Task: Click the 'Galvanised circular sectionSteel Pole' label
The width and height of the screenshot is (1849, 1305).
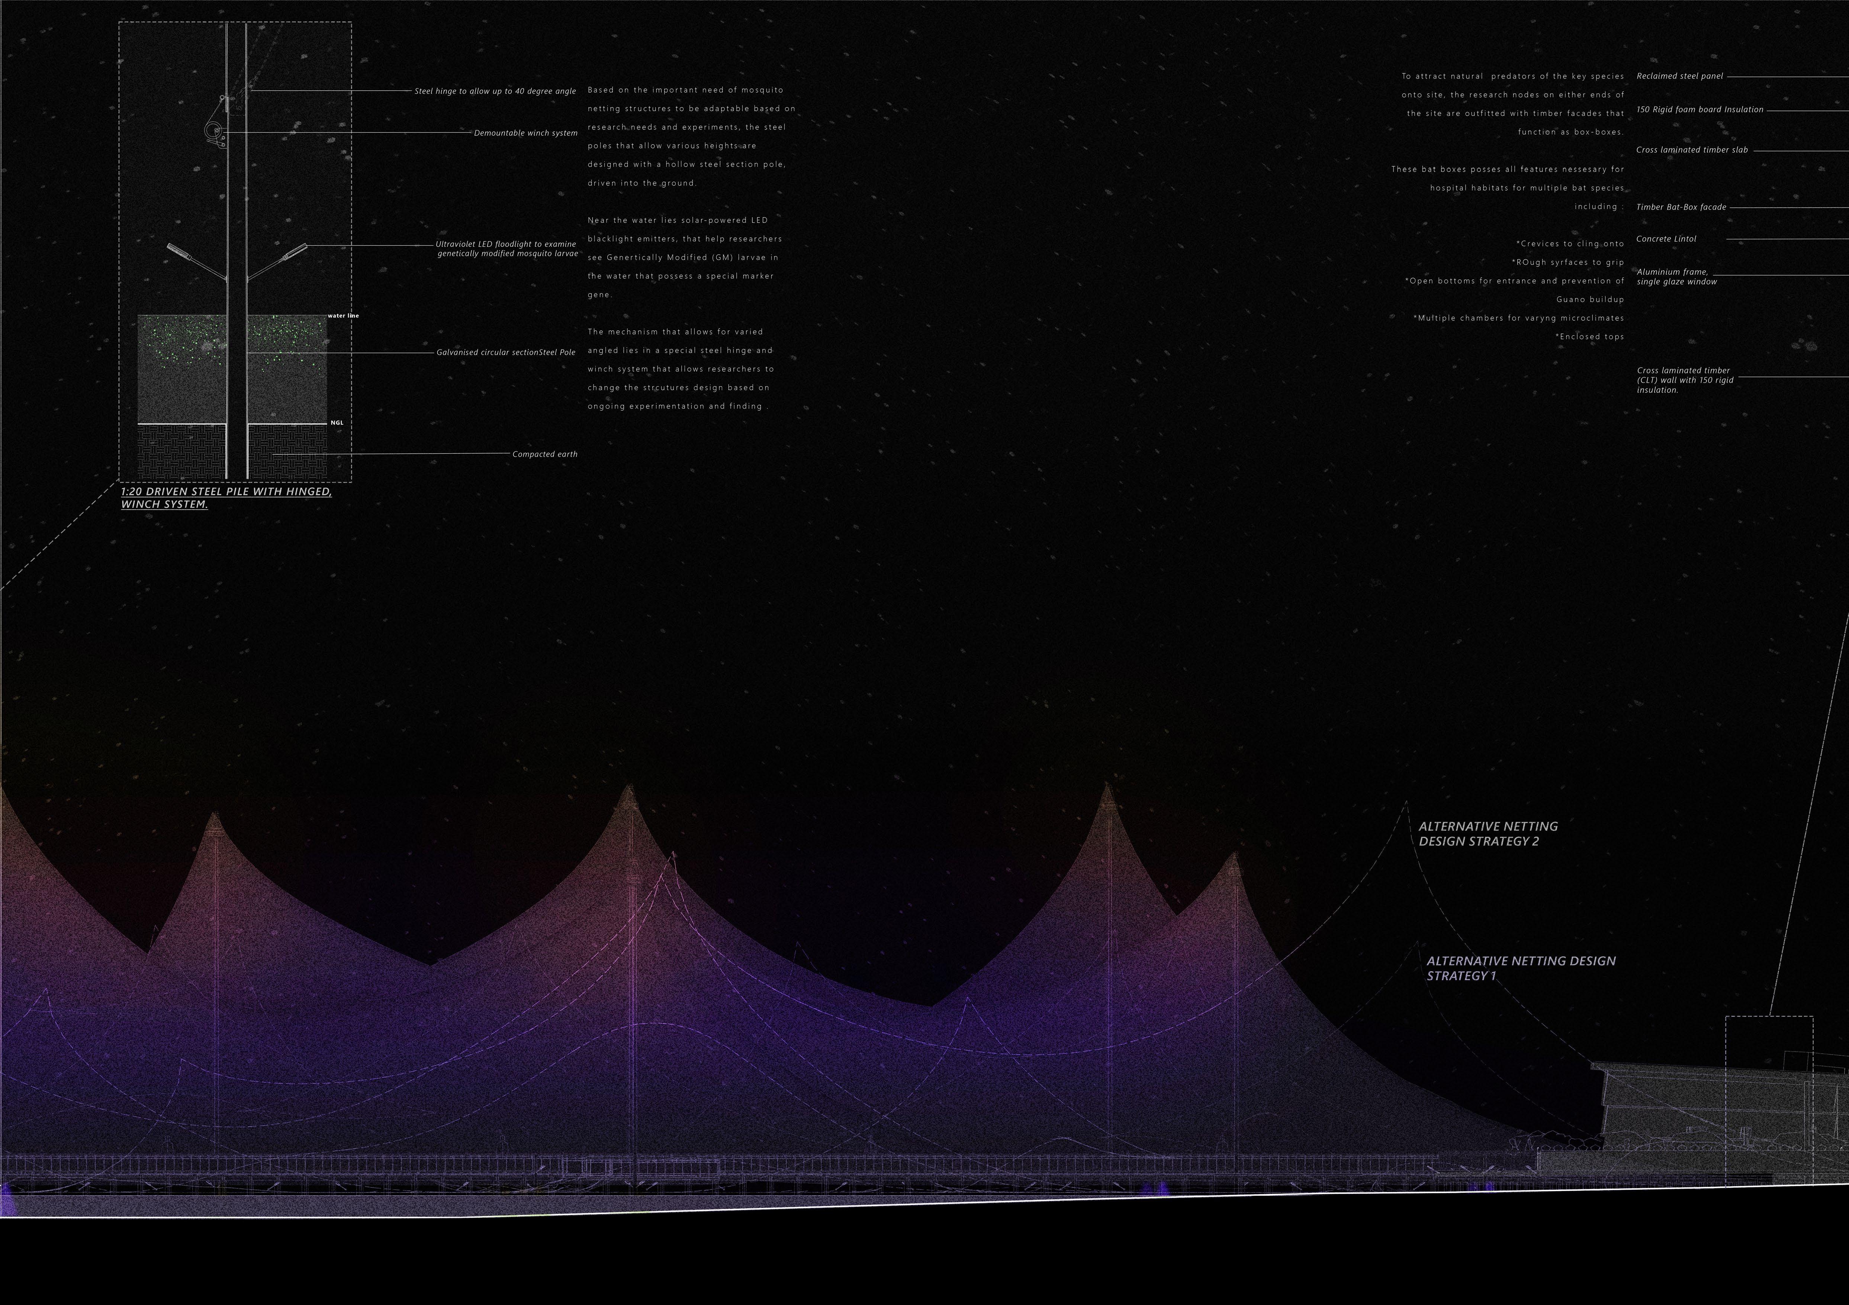Action: click(x=506, y=352)
